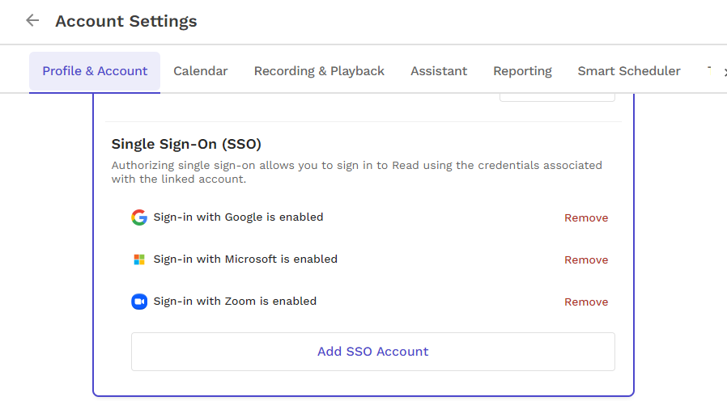Click the Microsoft logo icon
Image resolution: width=727 pixels, height=401 pixels.
tap(139, 260)
